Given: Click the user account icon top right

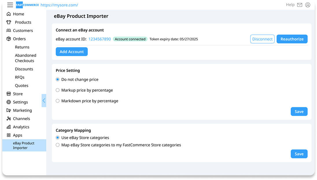Looking at the screenshot, I should point(307,5).
